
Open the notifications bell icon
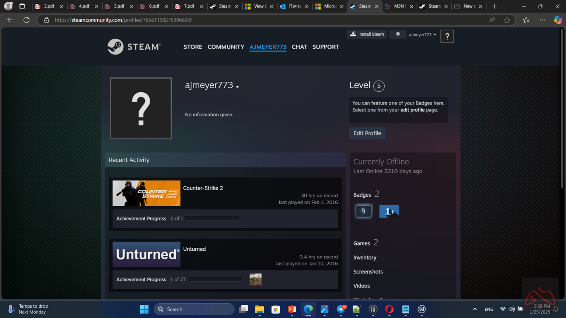click(398, 34)
